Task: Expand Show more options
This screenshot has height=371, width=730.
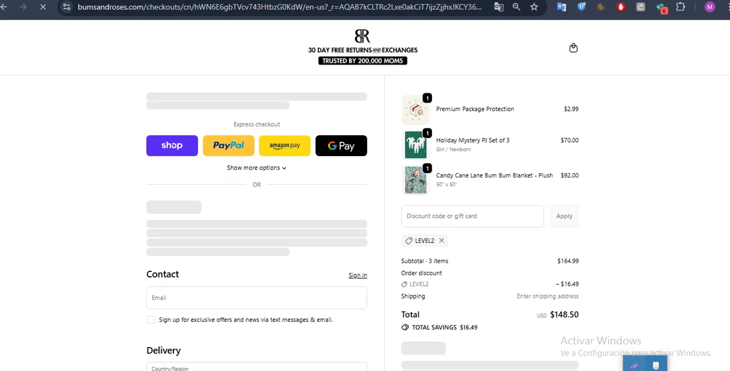Action: point(256,168)
